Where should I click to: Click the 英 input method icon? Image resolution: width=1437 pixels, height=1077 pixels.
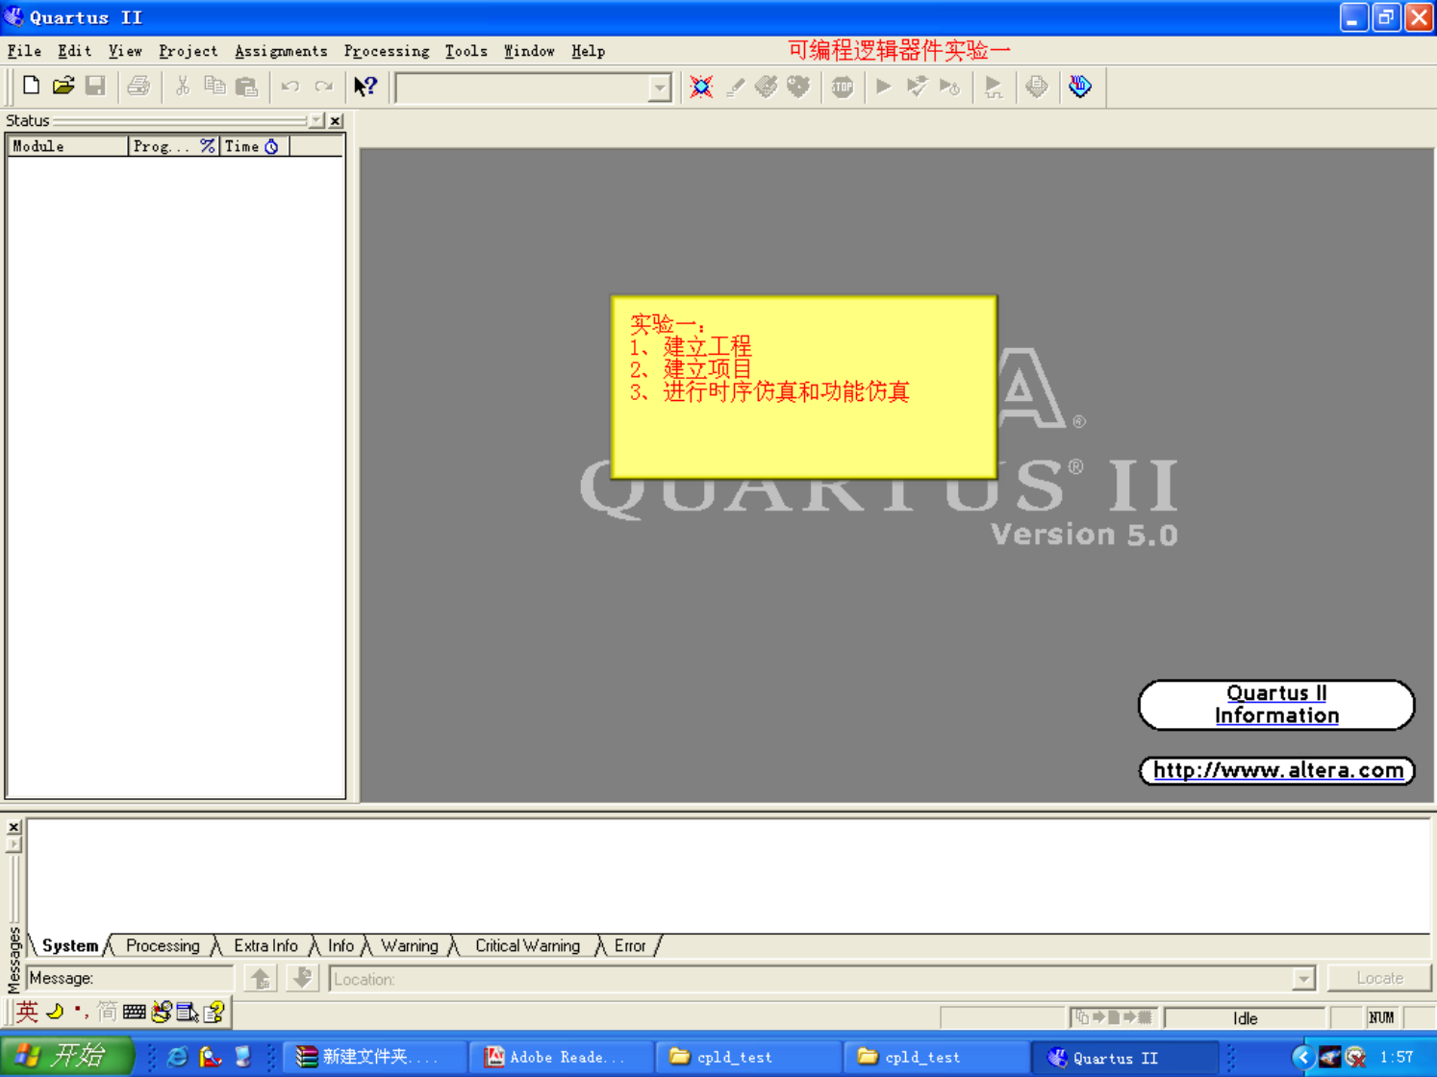pos(27,1012)
